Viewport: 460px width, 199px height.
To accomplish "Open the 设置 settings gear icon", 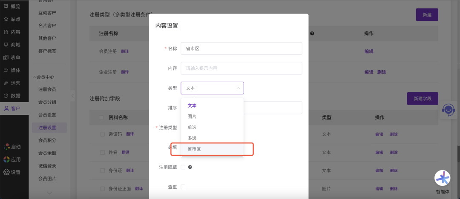I will click(6, 172).
